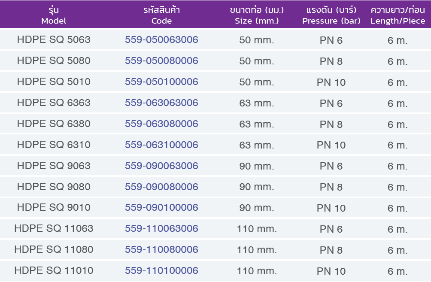Screen dimensions: 431x282
Task: Open product code link 559-063063006
Action: [x=161, y=103]
